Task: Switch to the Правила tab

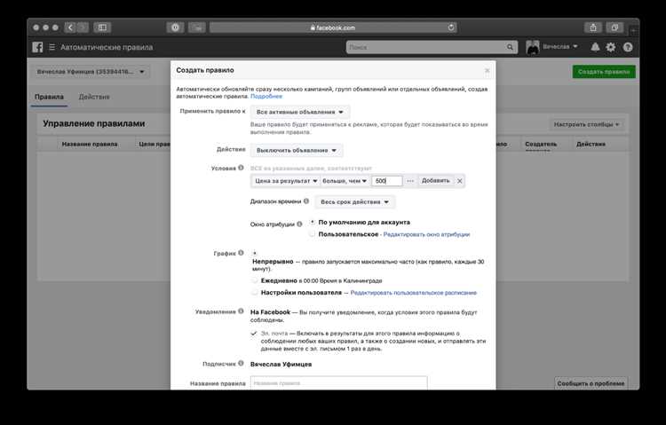Action: coord(49,97)
